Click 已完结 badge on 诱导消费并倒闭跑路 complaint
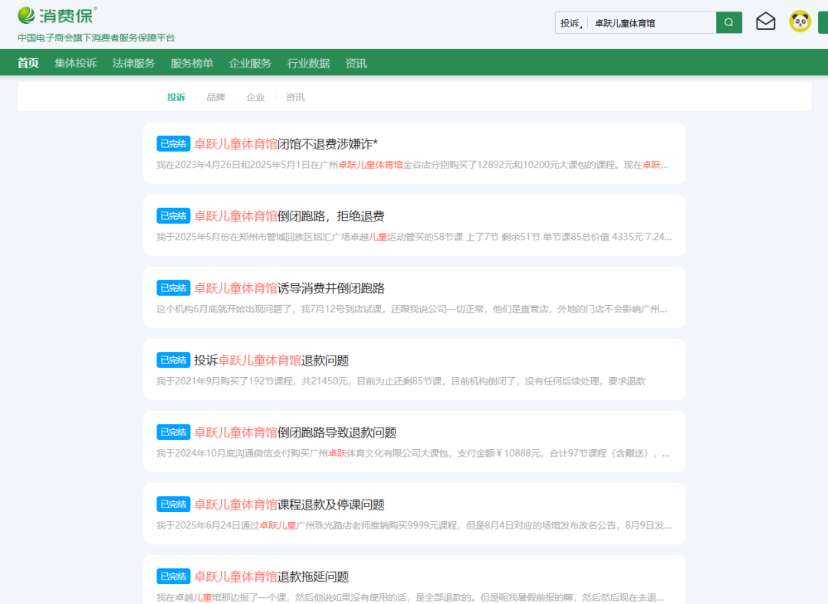Screen dimensions: 828x604 point(173,287)
